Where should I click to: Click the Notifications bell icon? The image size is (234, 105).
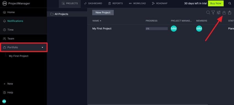4,21
